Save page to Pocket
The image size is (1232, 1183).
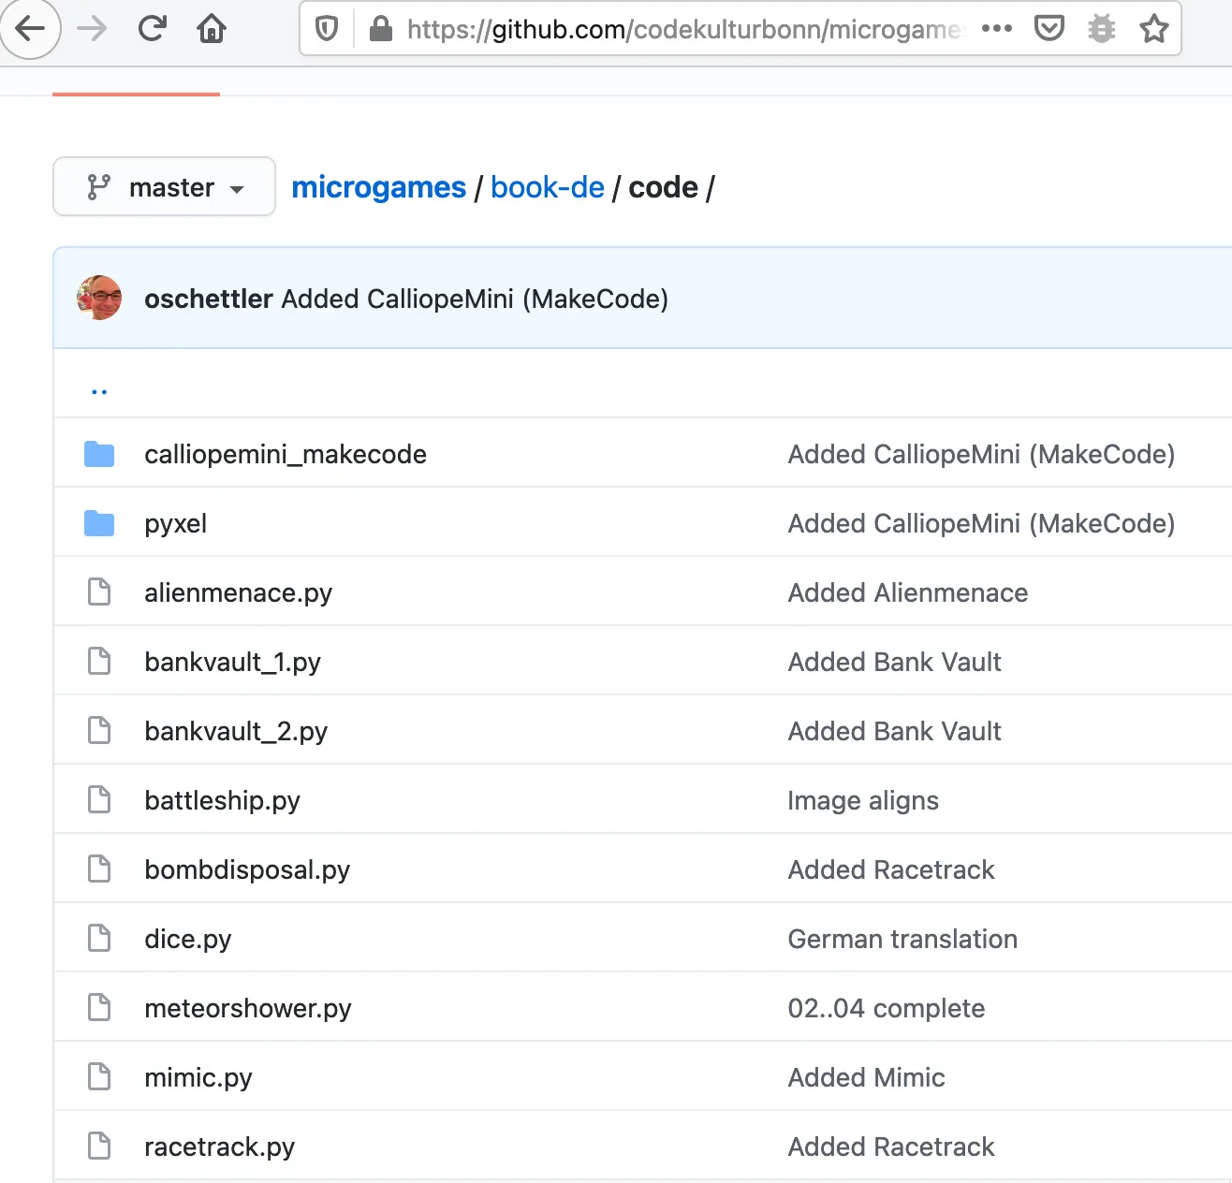tap(1049, 29)
